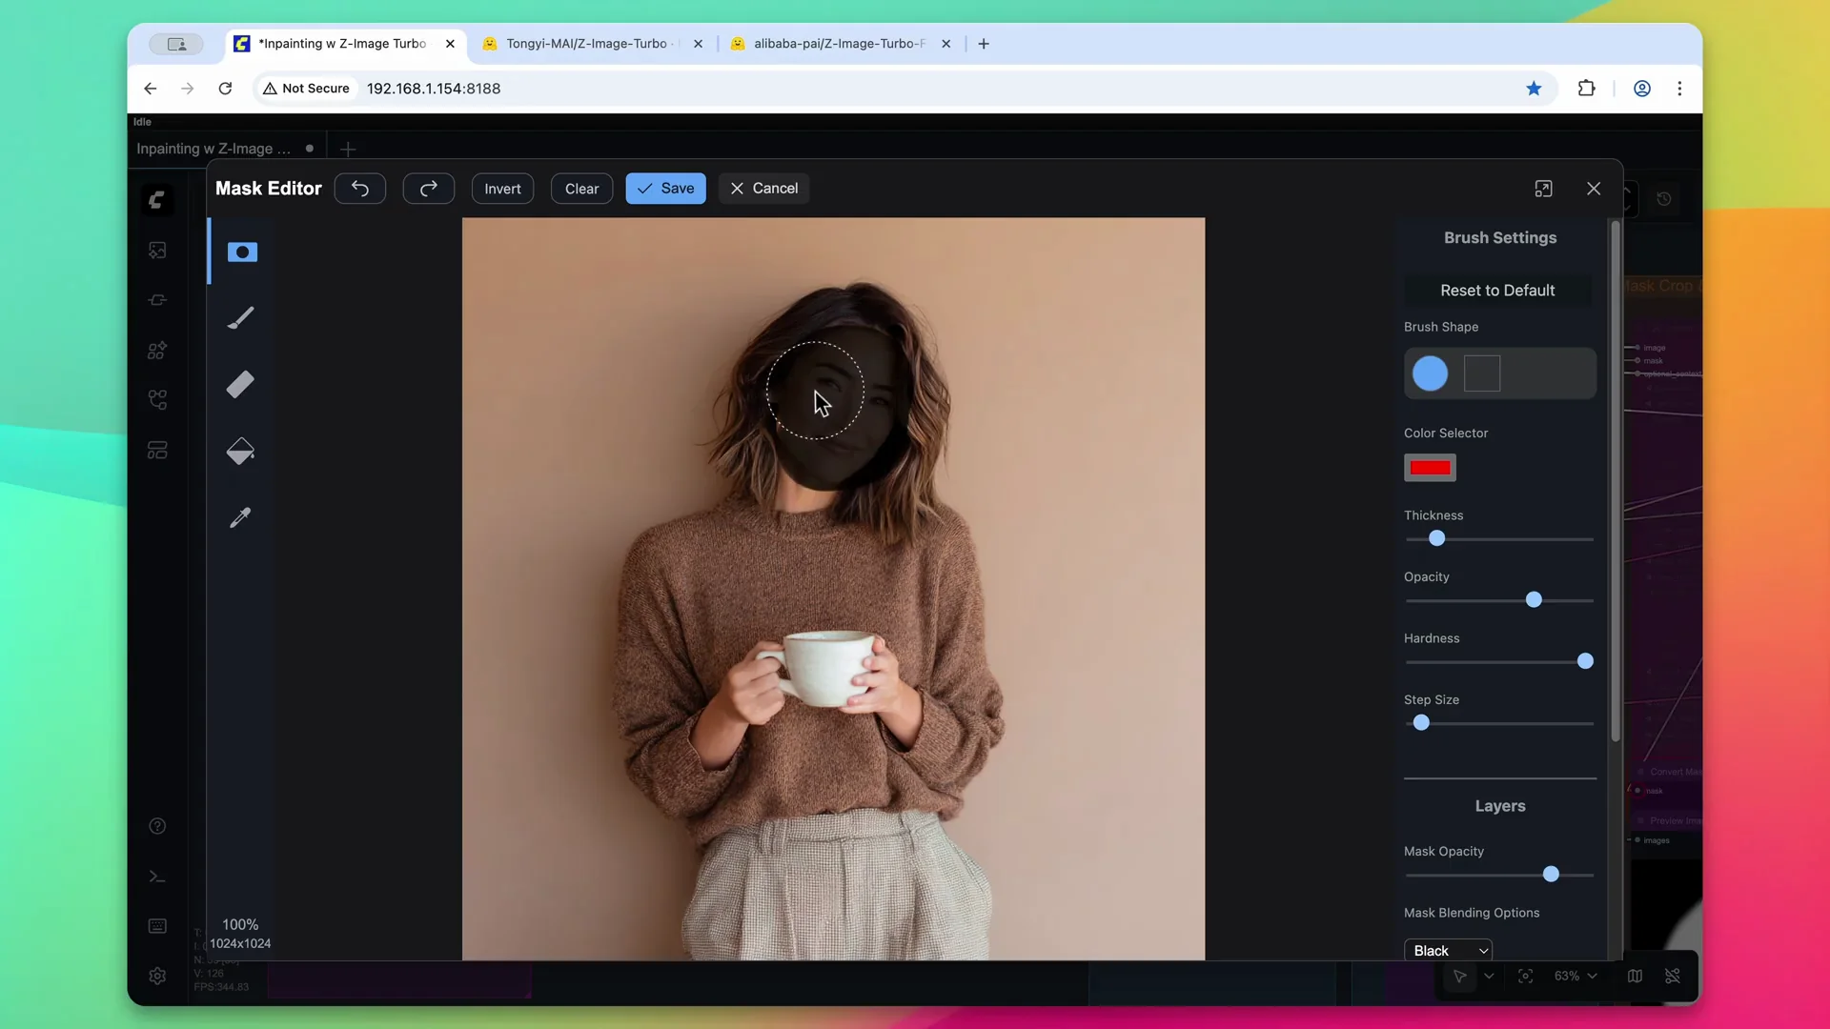This screenshot has width=1830, height=1029.
Task: Select the Eraser tool in the Mask Editor
Action: pos(240,384)
